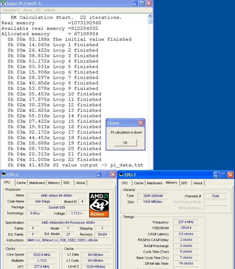Click the 8M Calculation Start line

[x=66, y=18]
